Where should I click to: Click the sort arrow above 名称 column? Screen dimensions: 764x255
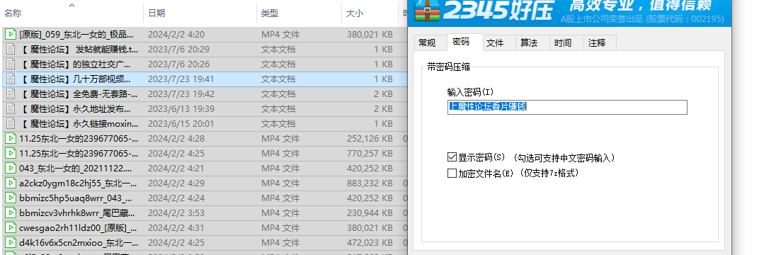72,6
